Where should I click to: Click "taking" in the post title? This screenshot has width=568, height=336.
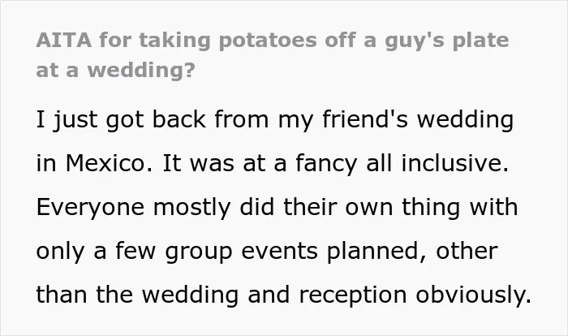coord(174,41)
